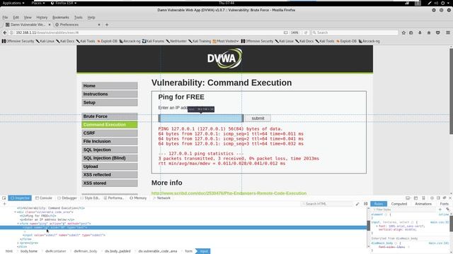
Task: Open the File menu
Action: point(5,17)
